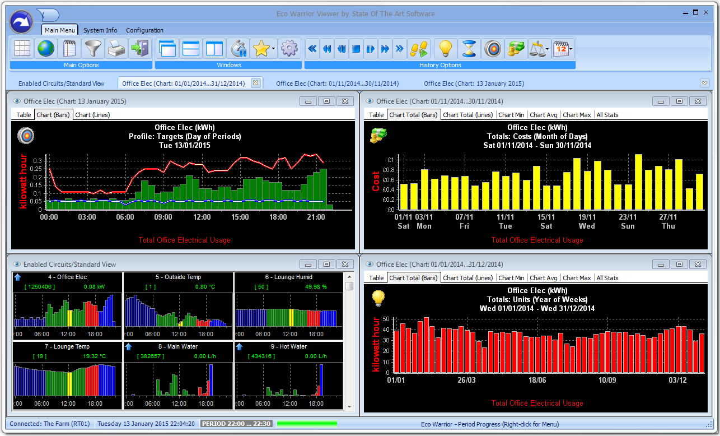The height and width of the screenshot is (436, 720).
Task: Click the stopwatch timer icon
Action: pos(238,48)
